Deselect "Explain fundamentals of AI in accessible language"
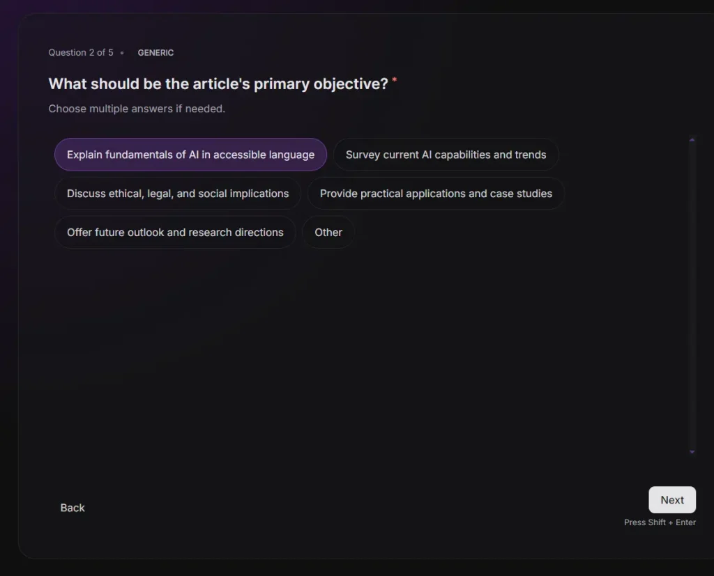Image resolution: width=714 pixels, height=576 pixels. click(190, 154)
